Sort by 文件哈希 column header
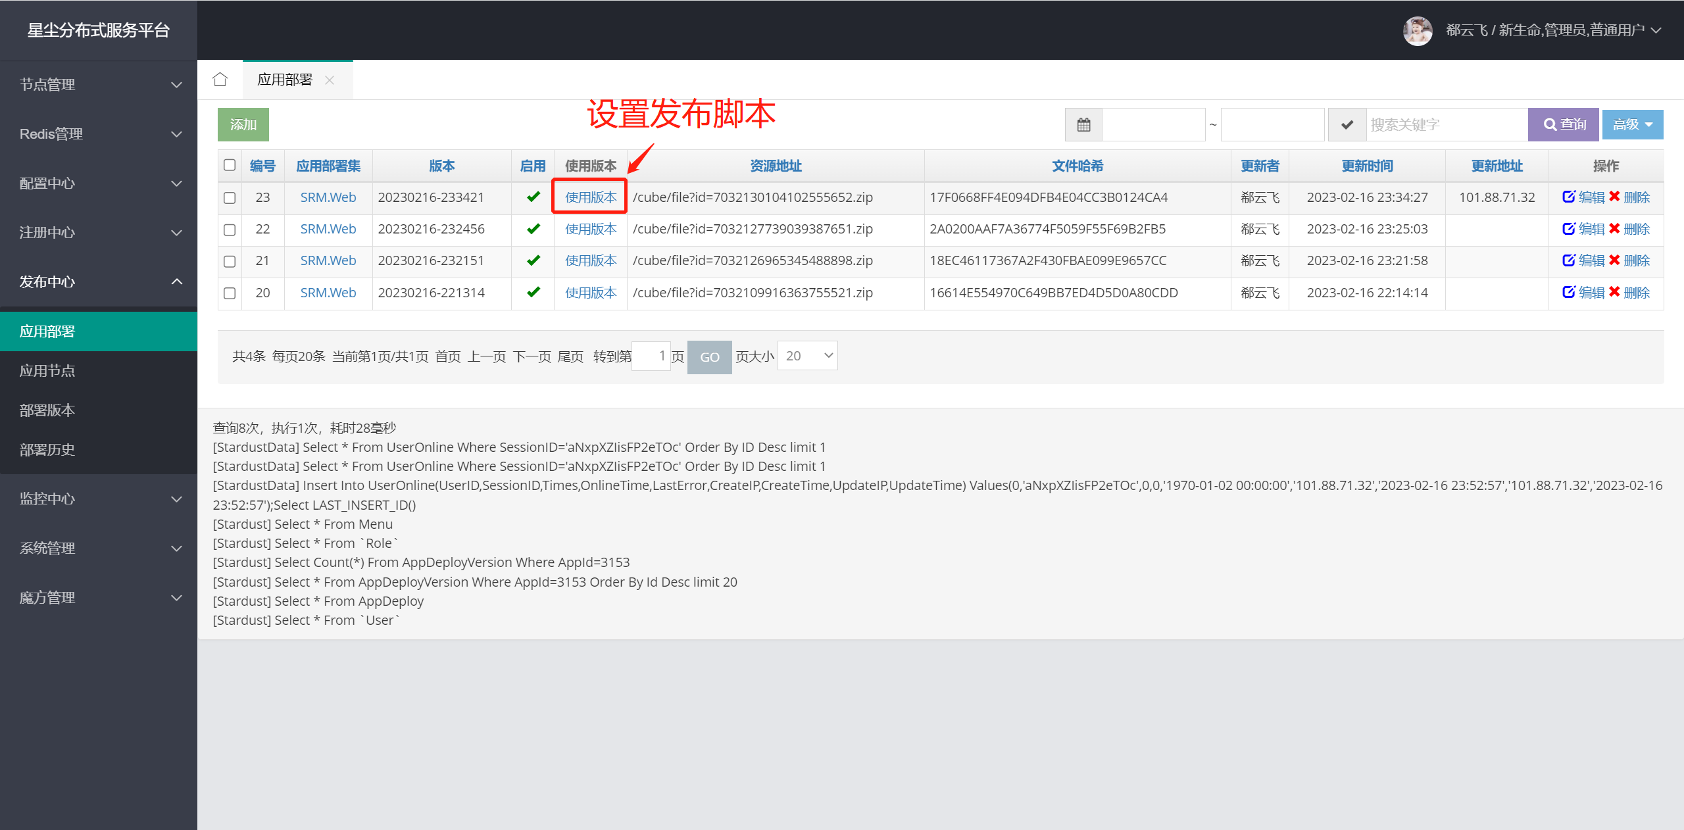This screenshot has height=830, width=1684. (x=1077, y=166)
